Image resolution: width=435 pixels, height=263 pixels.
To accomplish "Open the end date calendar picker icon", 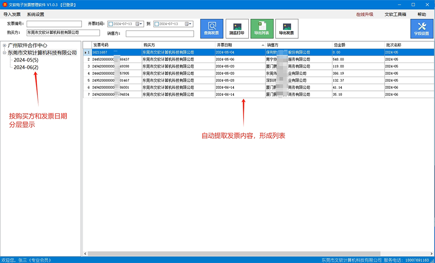I will pyautogui.click(x=186, y=24).
